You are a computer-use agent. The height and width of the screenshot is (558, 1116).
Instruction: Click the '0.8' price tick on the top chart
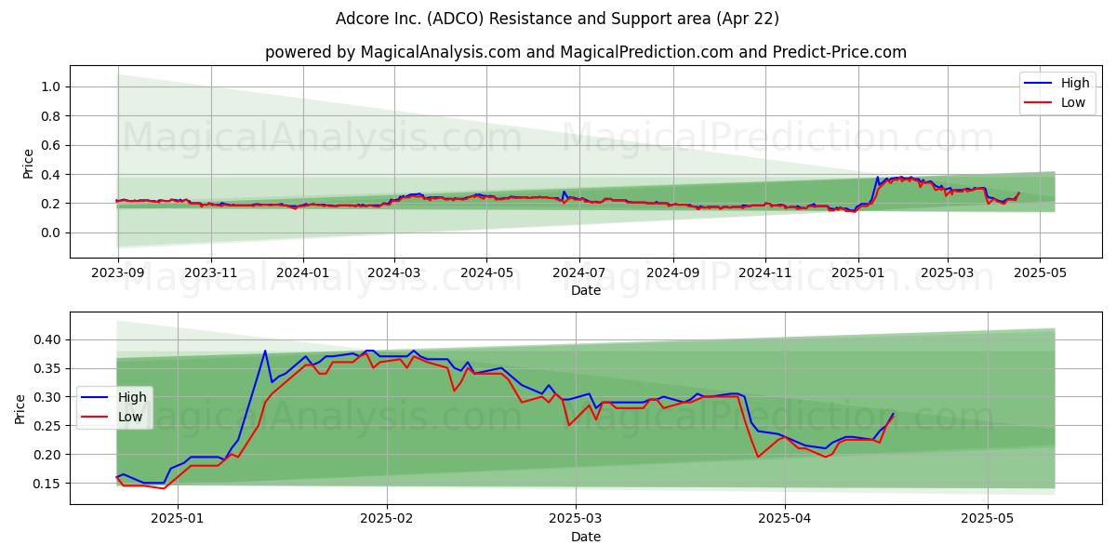coord(52,116)
